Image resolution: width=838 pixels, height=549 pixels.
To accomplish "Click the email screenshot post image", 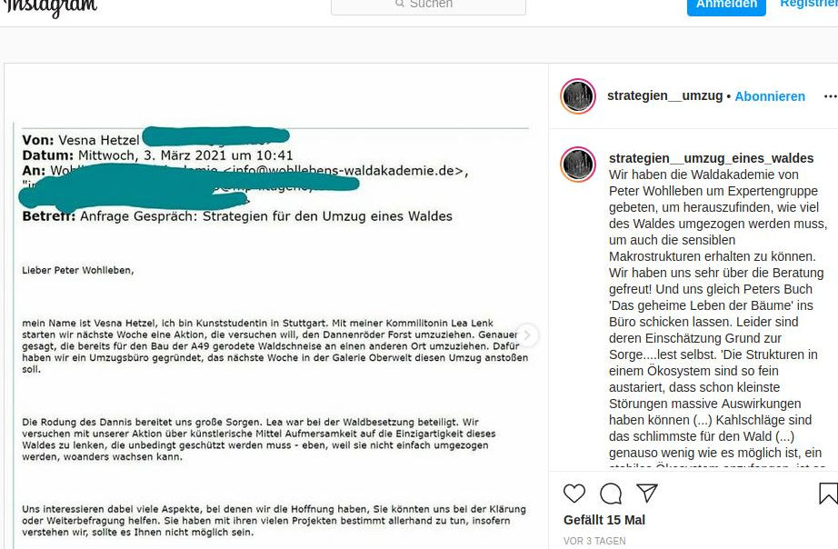I will (x=276, y=307).
